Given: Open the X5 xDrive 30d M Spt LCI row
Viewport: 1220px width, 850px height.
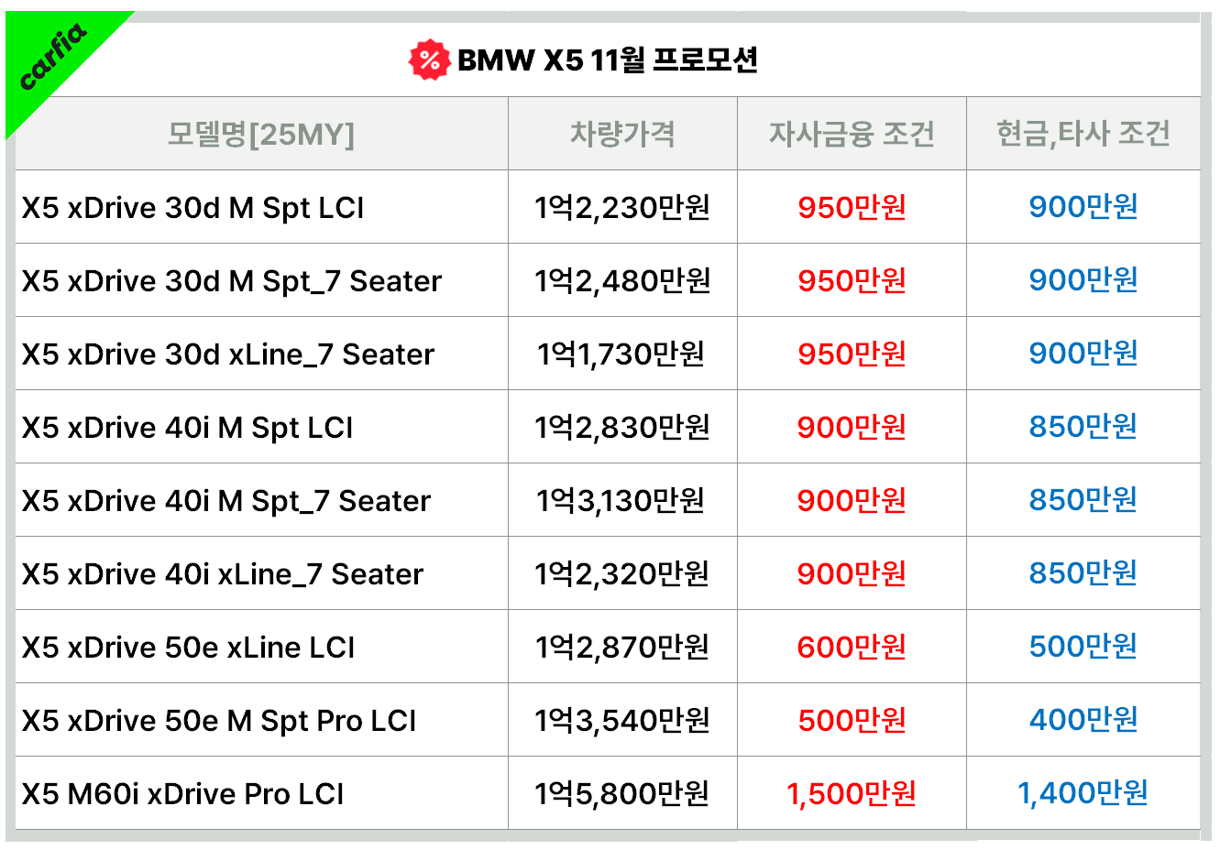Looking at the screenshot, I should click(x=193, y=208).
